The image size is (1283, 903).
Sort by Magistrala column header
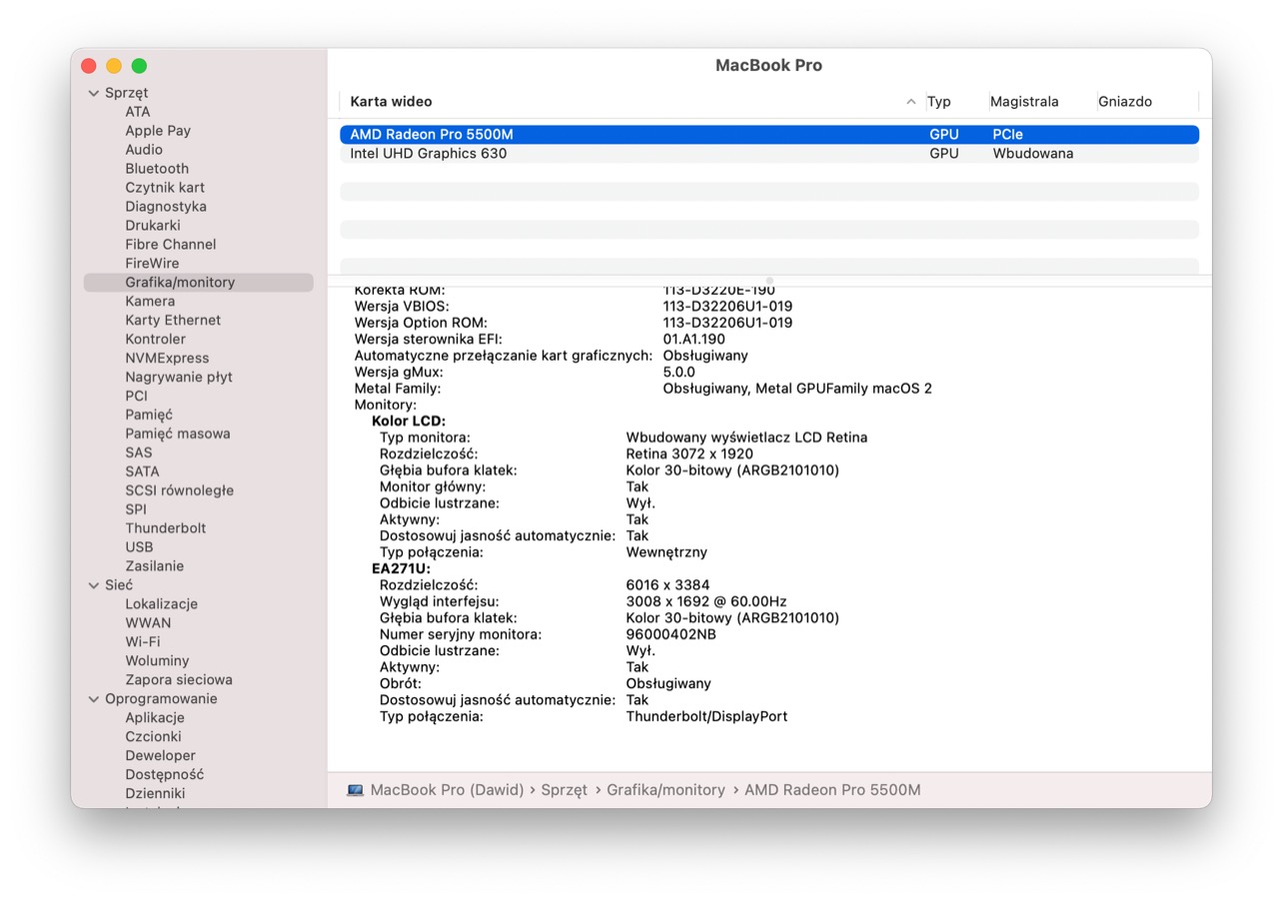click(1023, 102)
